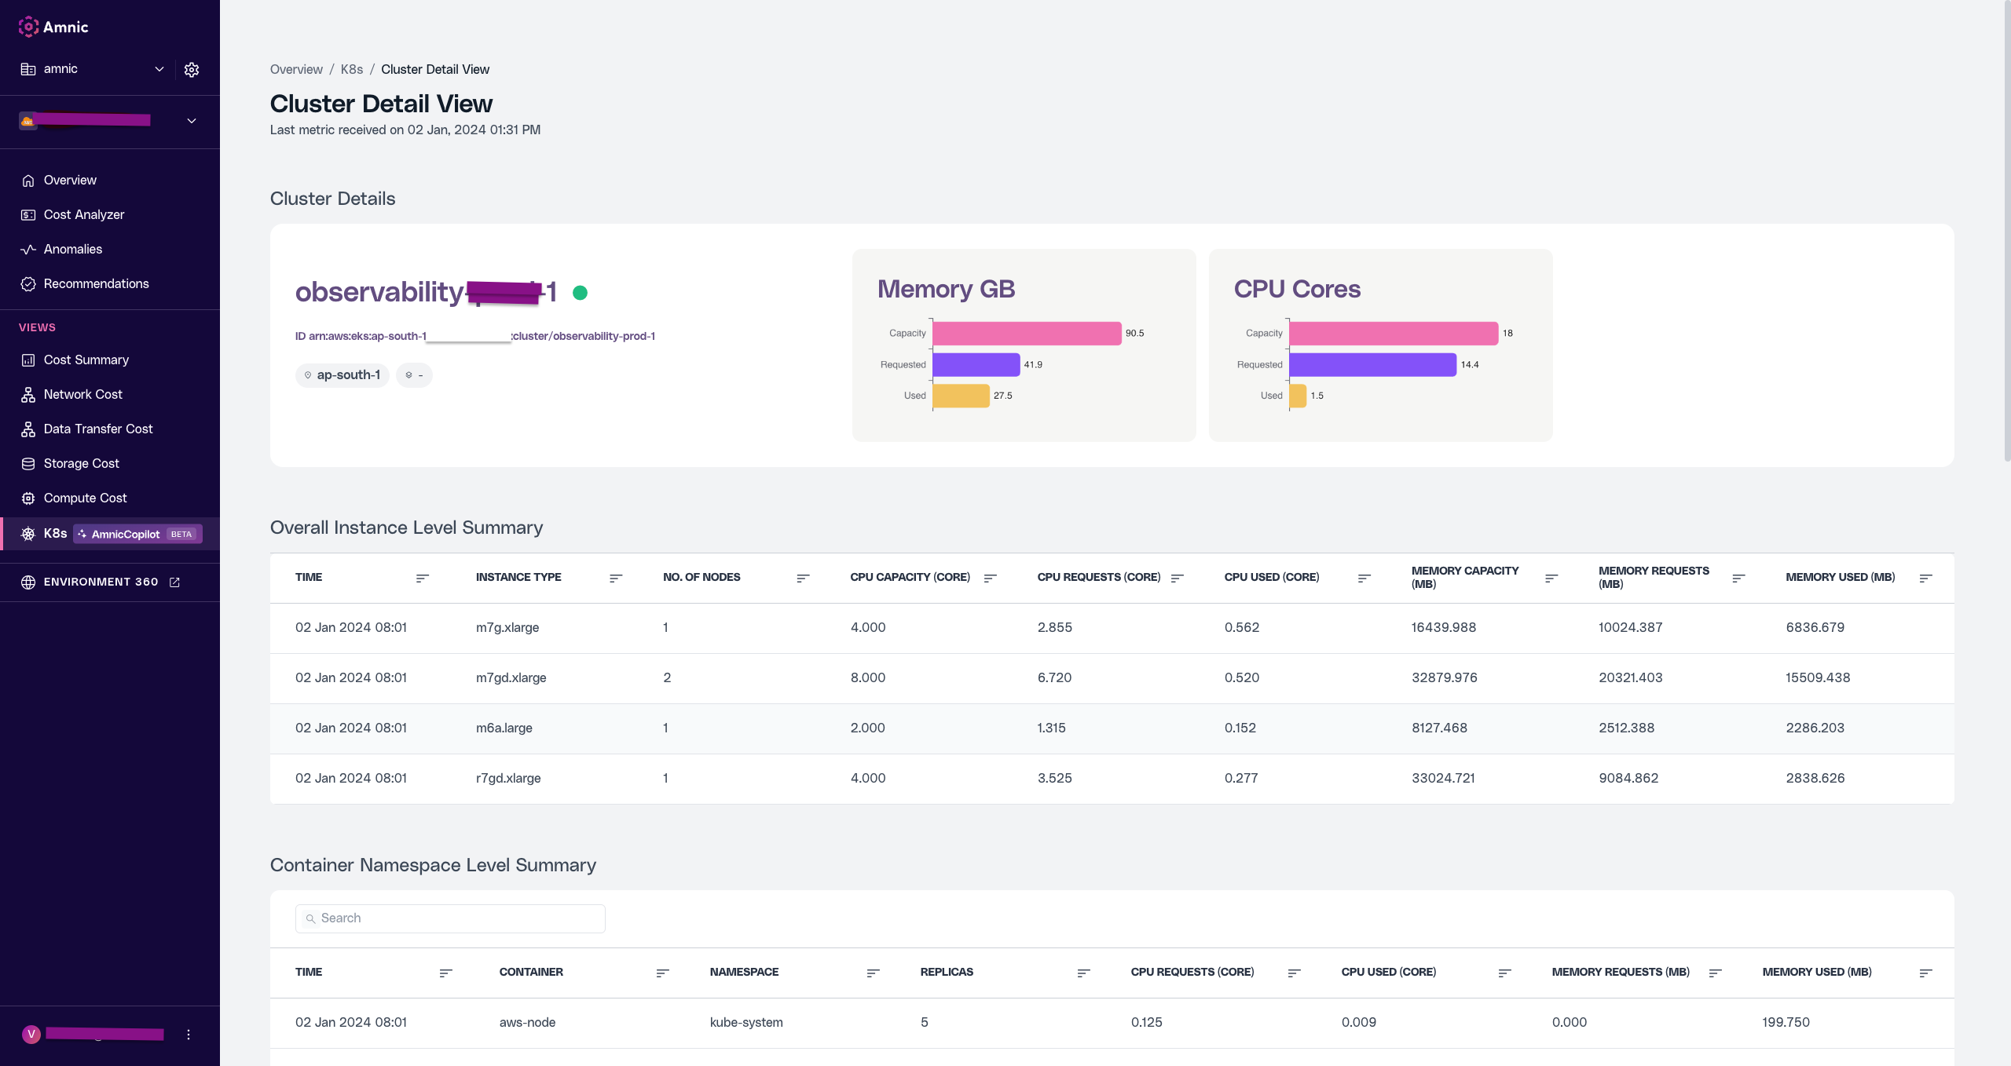Open the user options three-dot menu
Viewport: 2011px width, 1066px height.
tap(189, 1035)
